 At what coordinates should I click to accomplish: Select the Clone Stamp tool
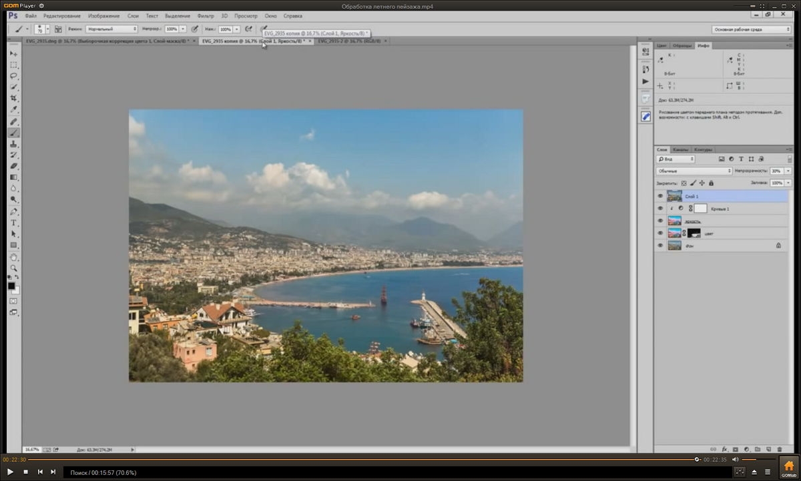tap(14, 144)
